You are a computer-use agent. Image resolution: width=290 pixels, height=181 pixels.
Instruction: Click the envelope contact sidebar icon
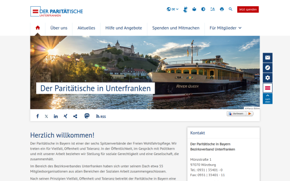268,57
